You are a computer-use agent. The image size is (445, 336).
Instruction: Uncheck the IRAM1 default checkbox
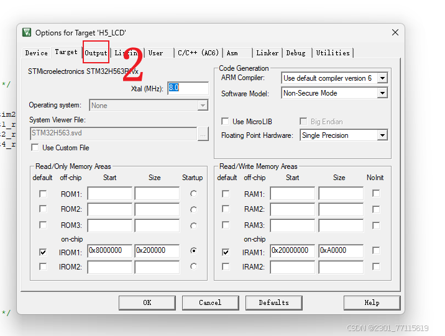226,252
